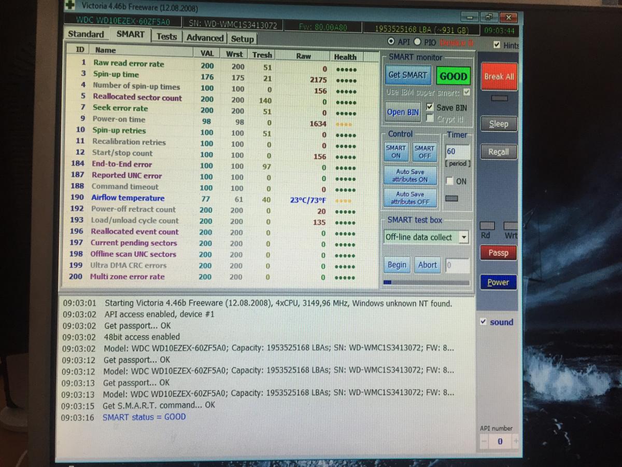Click the log line "SMART status = GOOD"

144,417
